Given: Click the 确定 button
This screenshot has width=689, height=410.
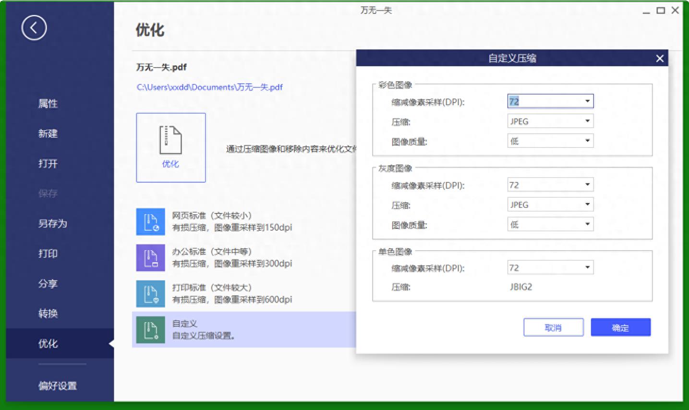Looking at the screenshot, I should coord(621,327).
